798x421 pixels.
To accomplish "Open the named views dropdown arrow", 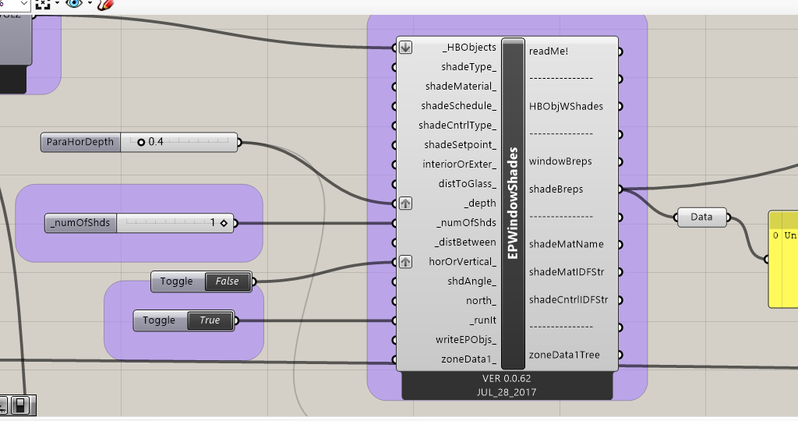I will [x=57, y=4].
